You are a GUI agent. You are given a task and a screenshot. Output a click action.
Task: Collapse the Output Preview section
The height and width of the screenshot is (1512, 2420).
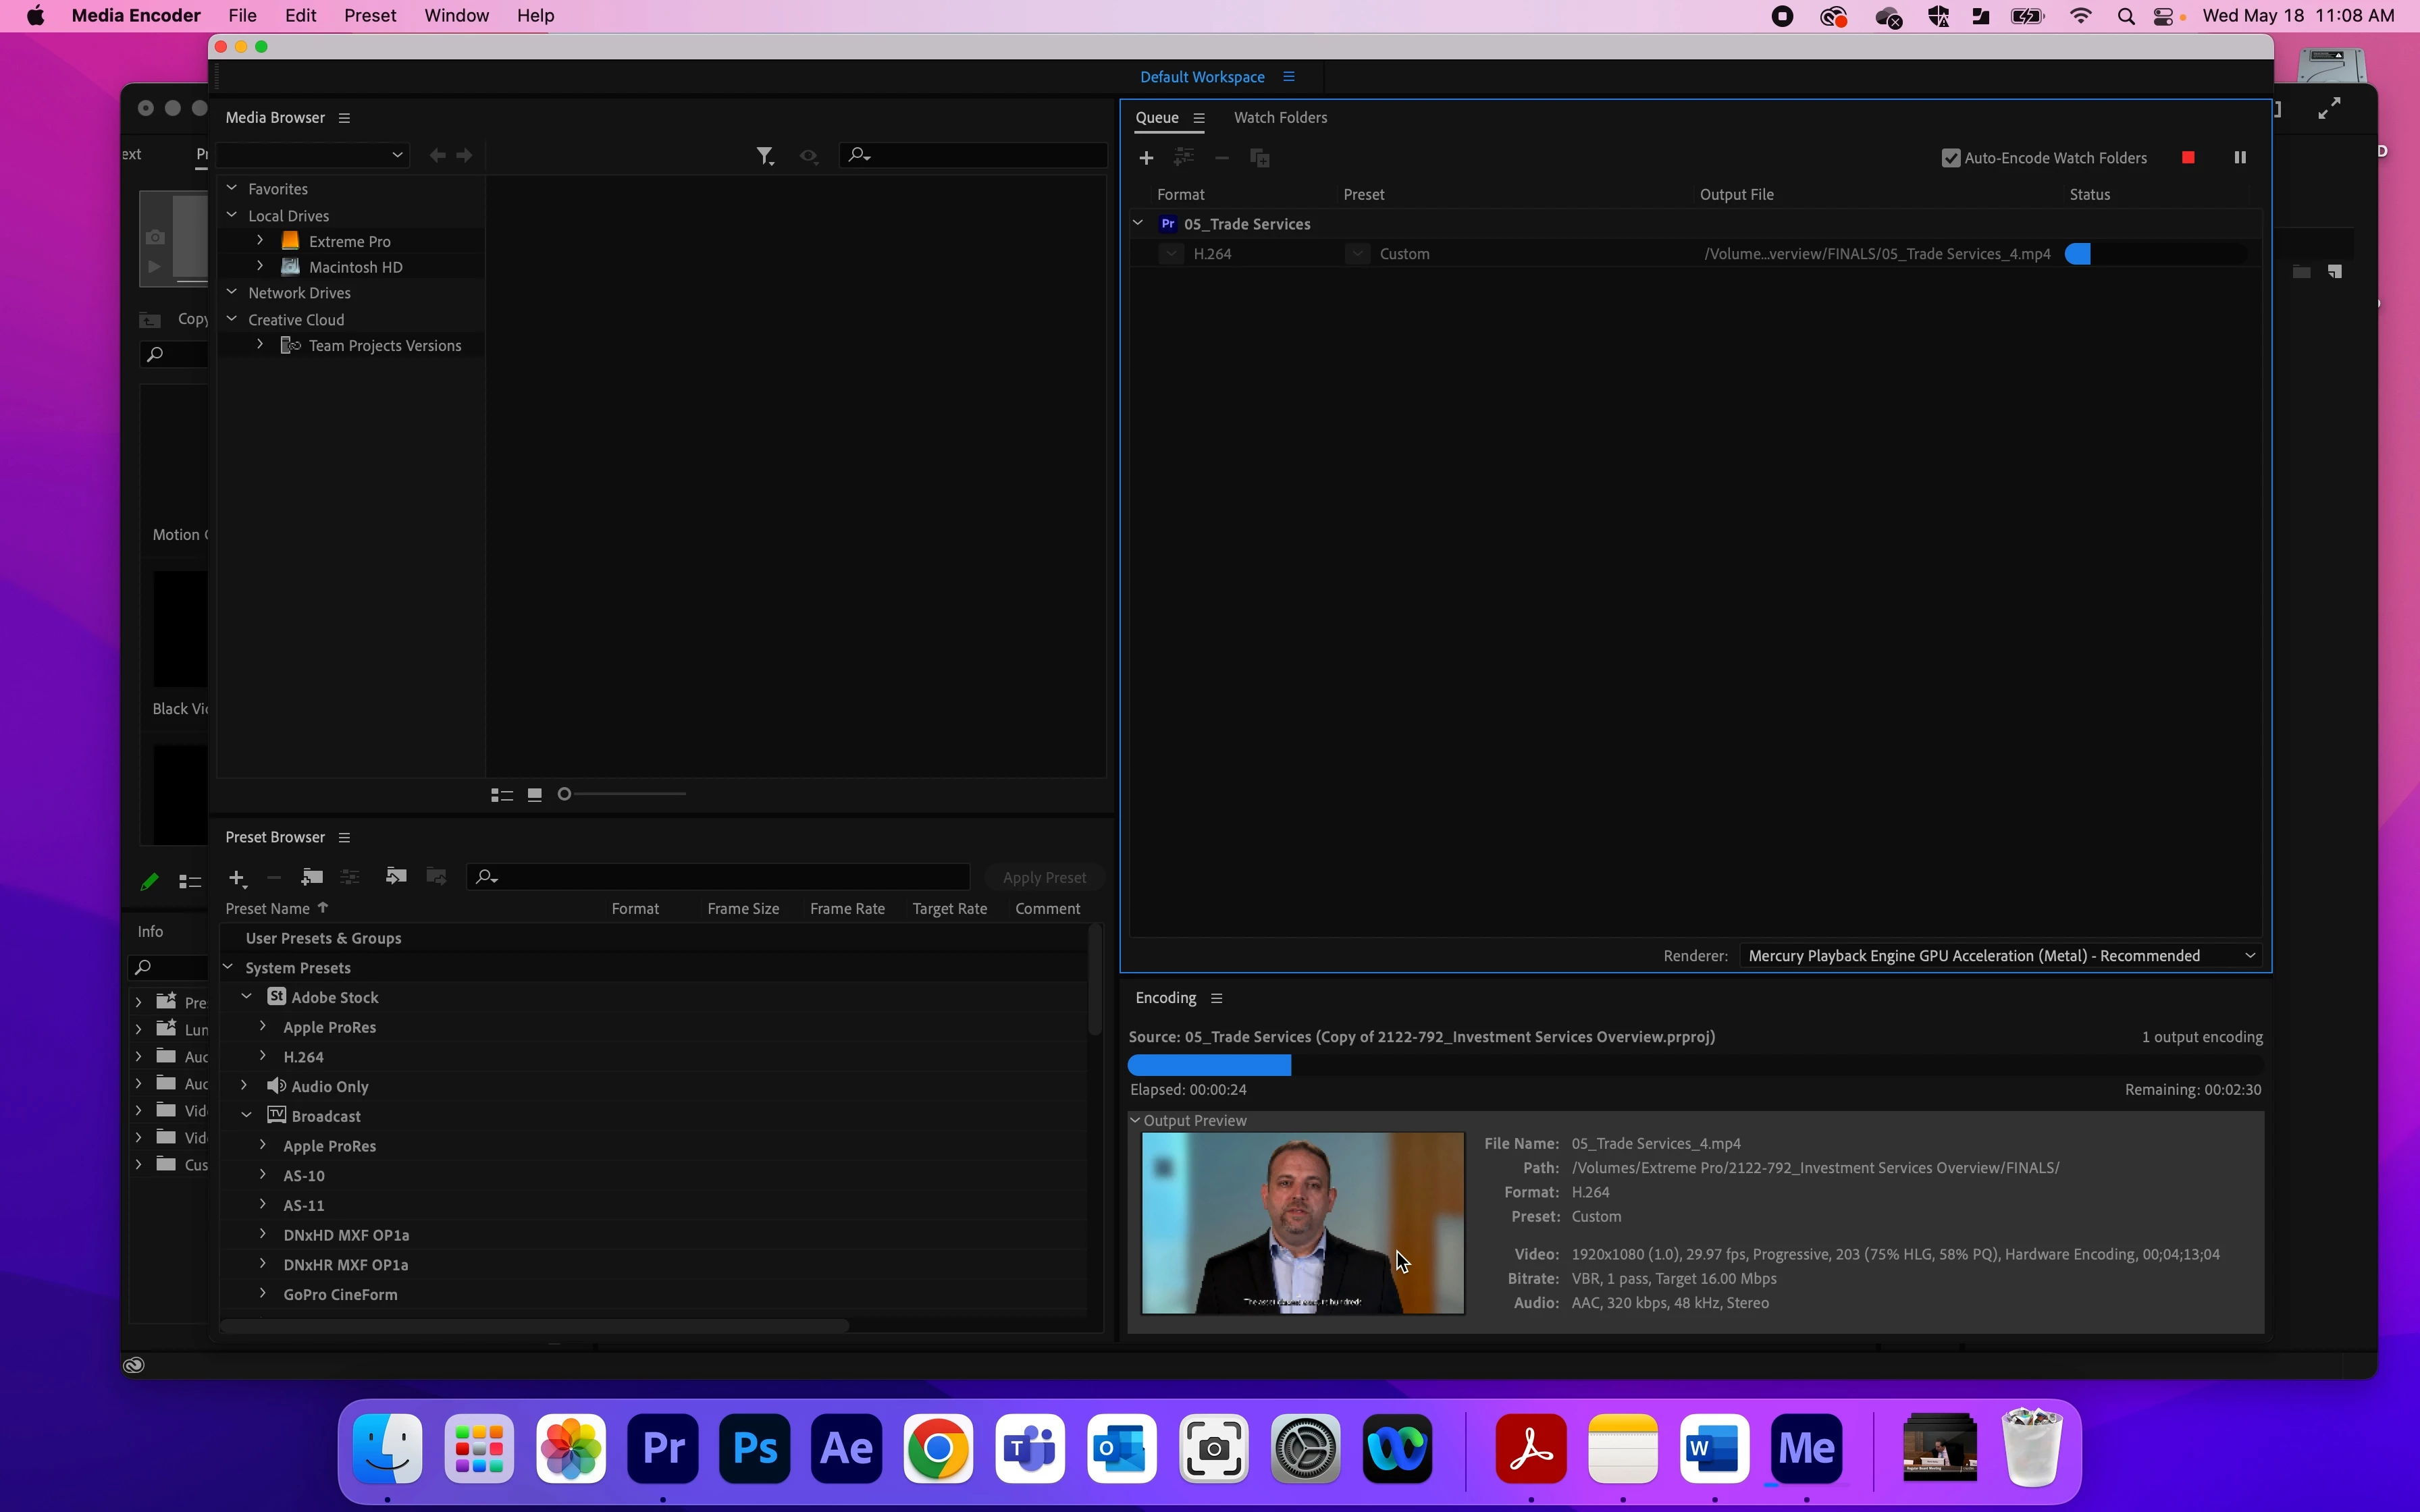click(1136, 1121)
